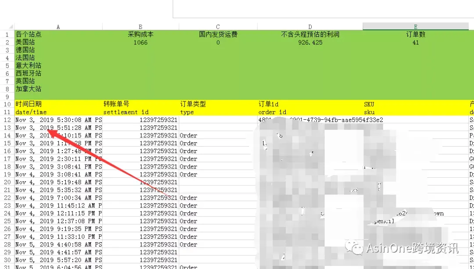Select the settlement id header cell
The width and height of the screenshot is (474, 269).
coord(140,112)
